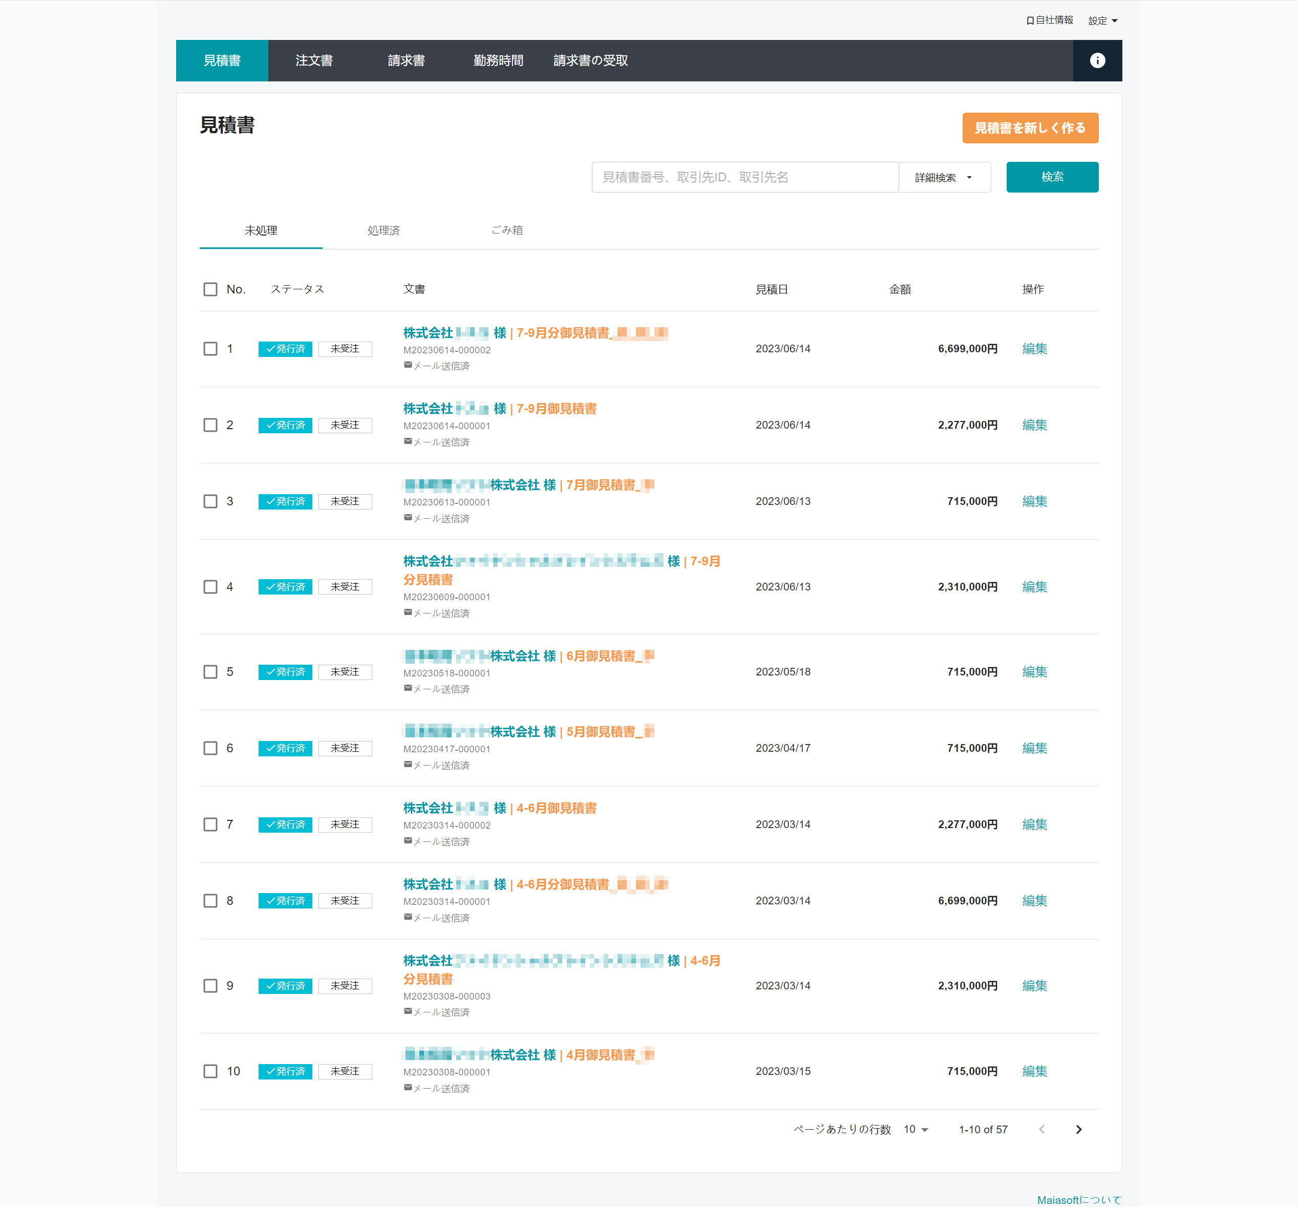This screenshot has height=1207, width=1298.
Task: Open the 7月御見積書 document title
Action: [609, 485]
